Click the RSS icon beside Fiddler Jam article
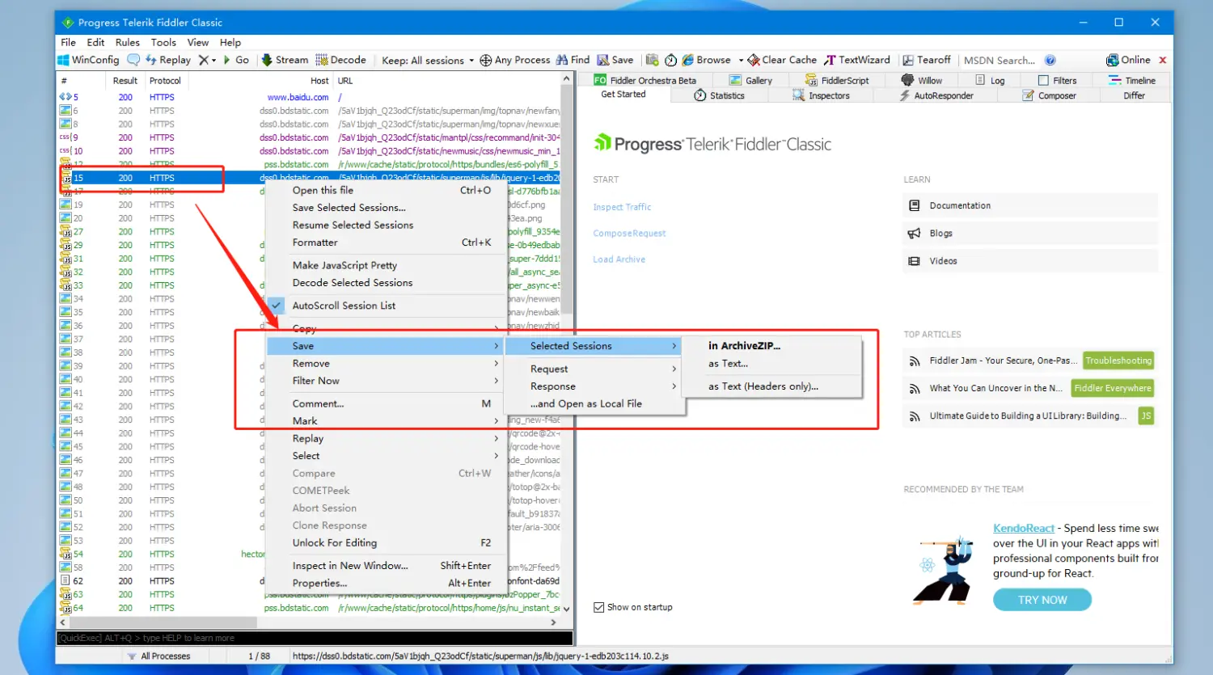 915,361
